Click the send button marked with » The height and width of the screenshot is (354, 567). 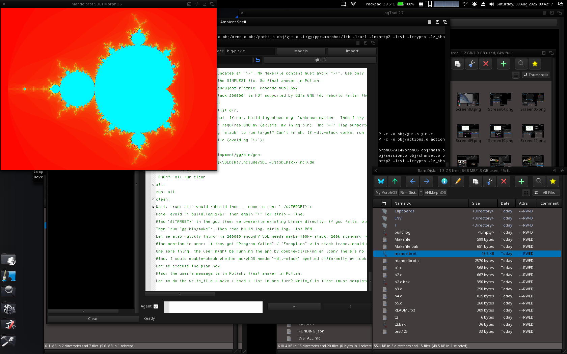[x=294, y=307]
